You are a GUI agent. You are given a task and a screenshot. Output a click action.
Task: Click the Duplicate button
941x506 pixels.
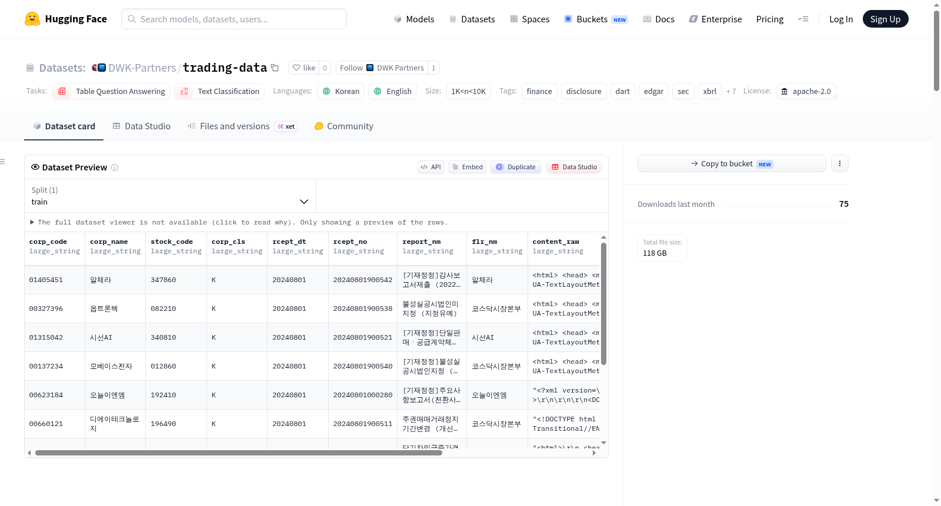[x=516, y=167]
